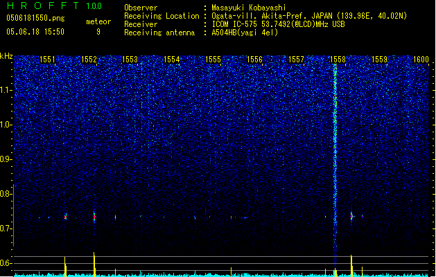The image size is (436, 277).
Task: Click the 1.0 kHz frequency axis label
Action: tap(6, 125)
